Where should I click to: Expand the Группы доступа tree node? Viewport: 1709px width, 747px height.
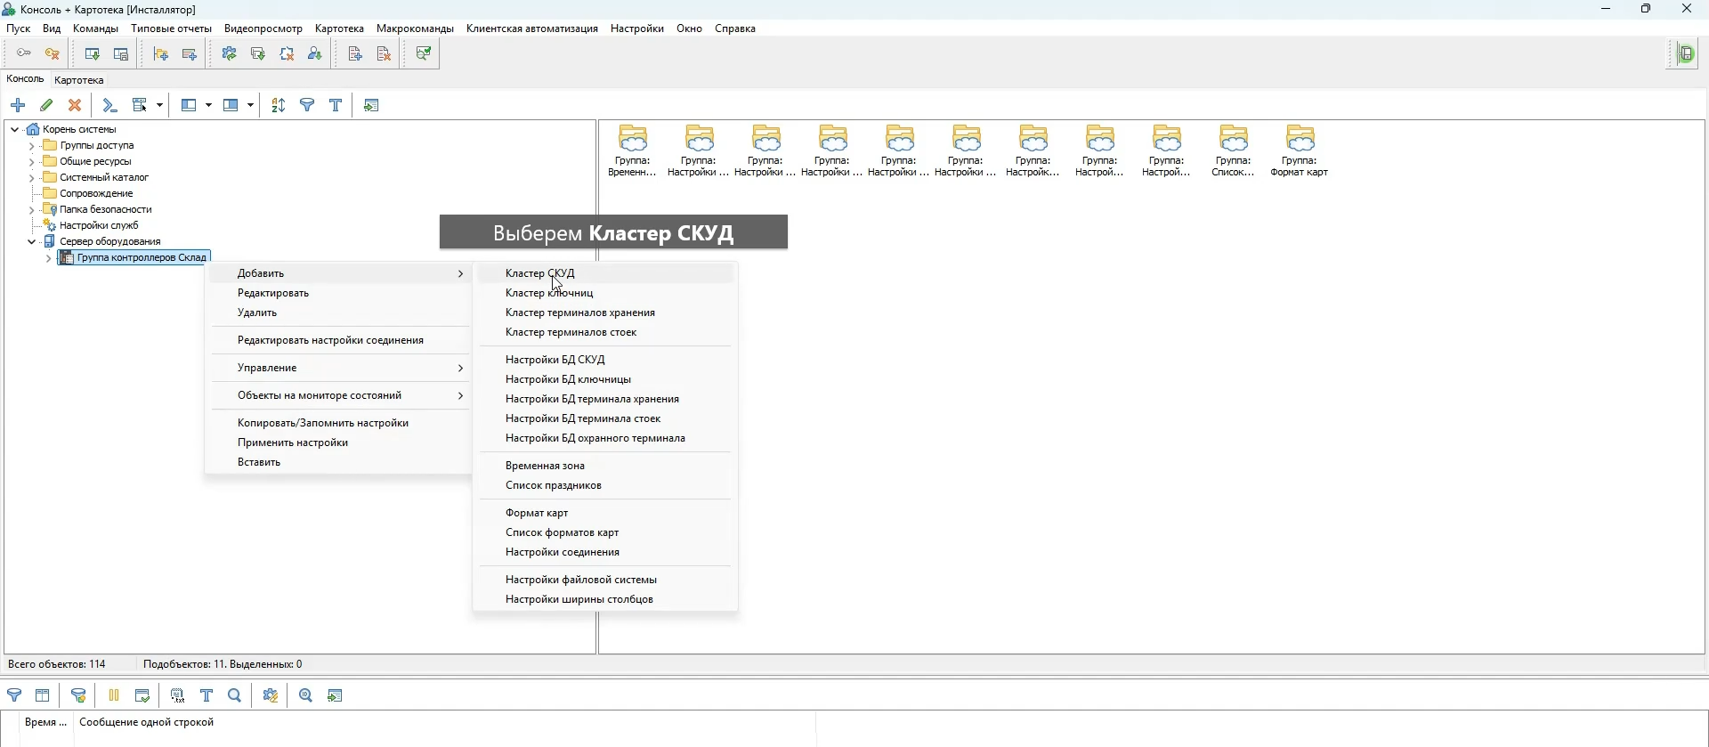[x=31, y=146]
